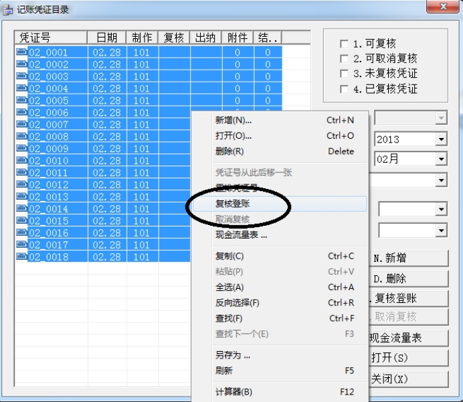Screen dimensions: 463x402
Task: Click the voucher icon for row 02_0004
Action: coord(21,88)
